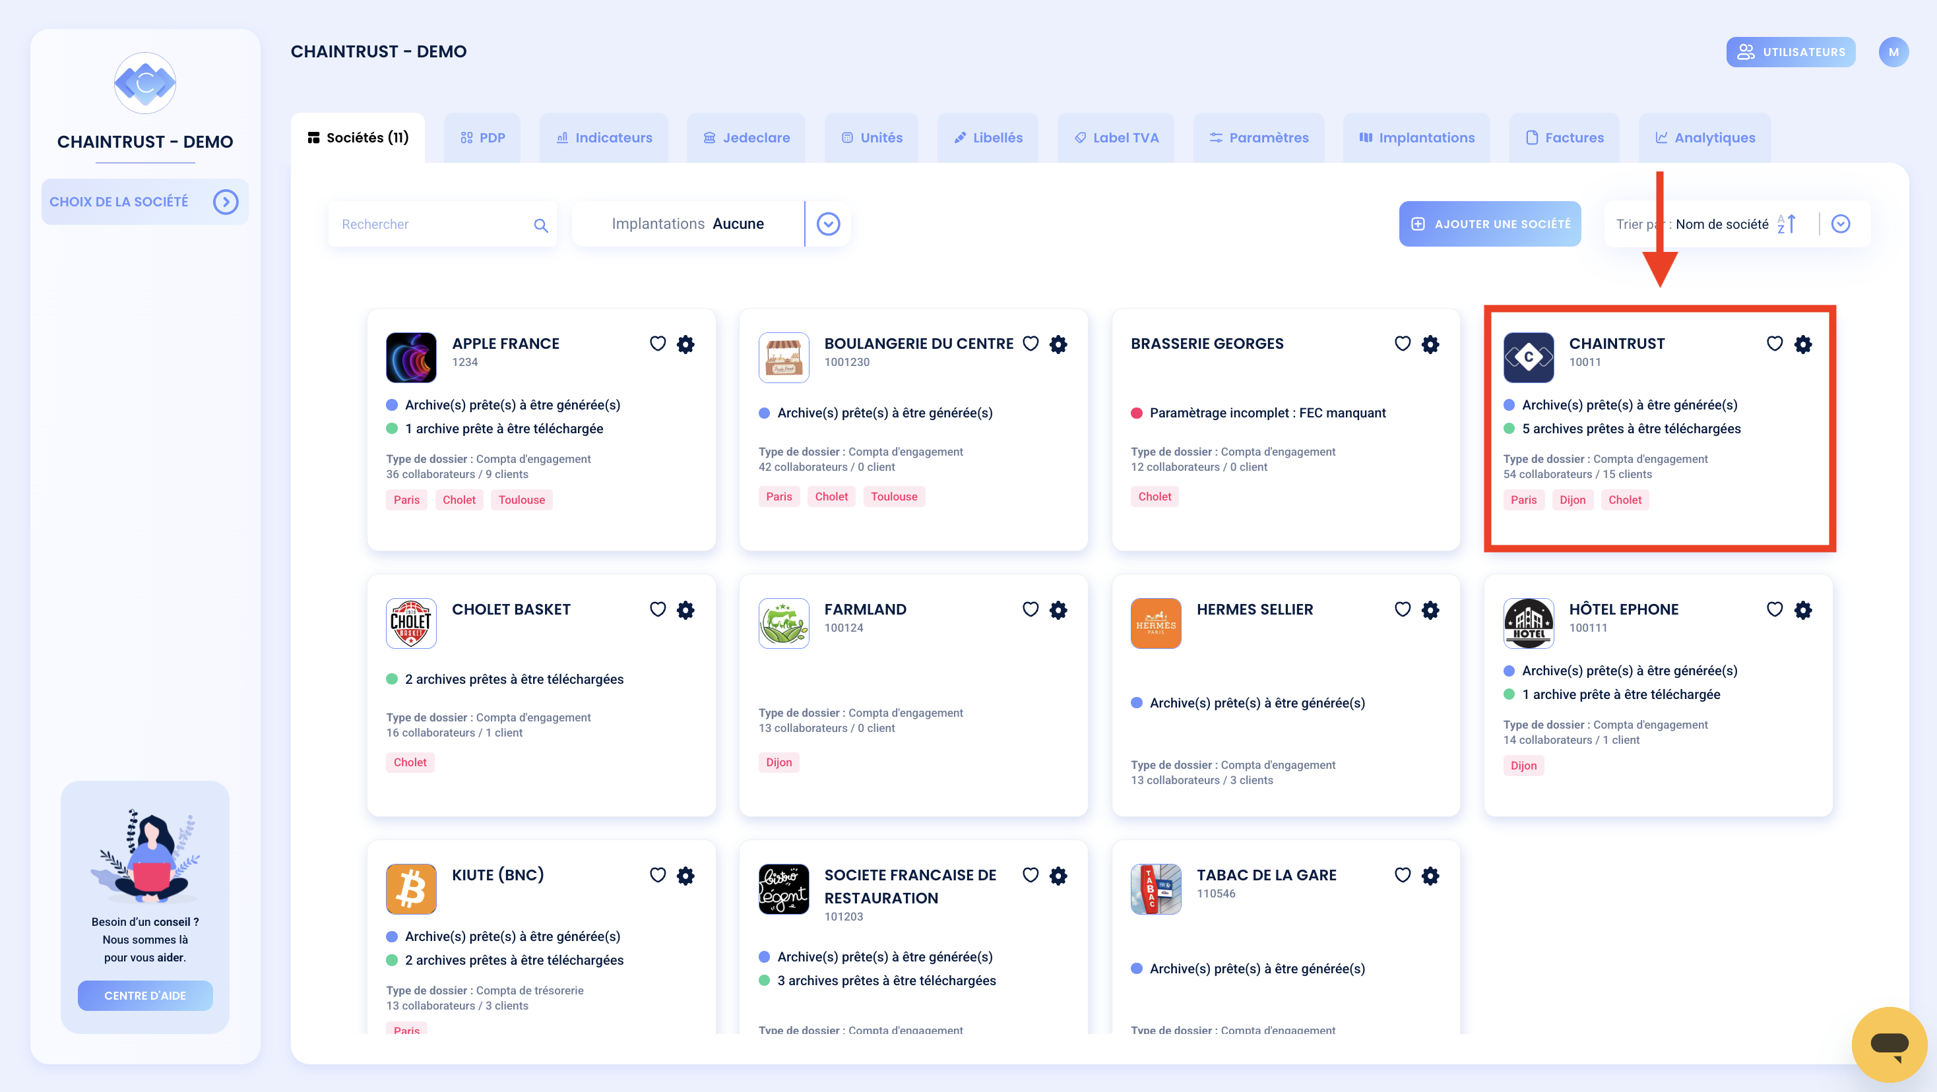Open FARMLAND settings gear icon
This screenshot has height=1092, width=1937.
pos(1059,609)
